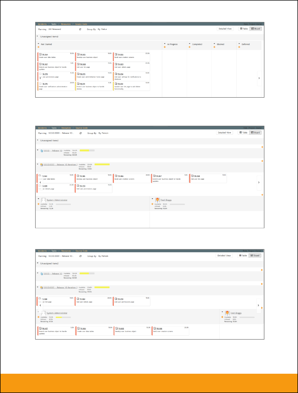Open Resources menu in the top screenshot
The width and height of the screenshot is (298, 393).
(x=66, y=24)
